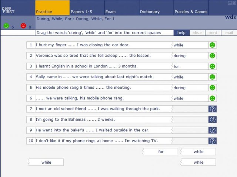Click the mail button

click(x=229, y=33)
